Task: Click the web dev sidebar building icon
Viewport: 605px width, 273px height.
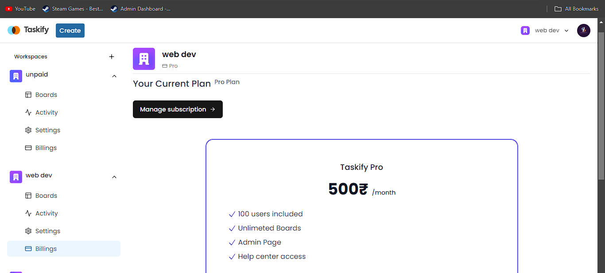Action: (x=16, y=177)
